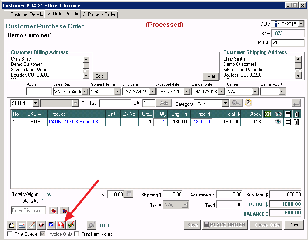Switch to the Customer Details tab
The height and width of the screenshot is (240, 308).
pos(24,14)
